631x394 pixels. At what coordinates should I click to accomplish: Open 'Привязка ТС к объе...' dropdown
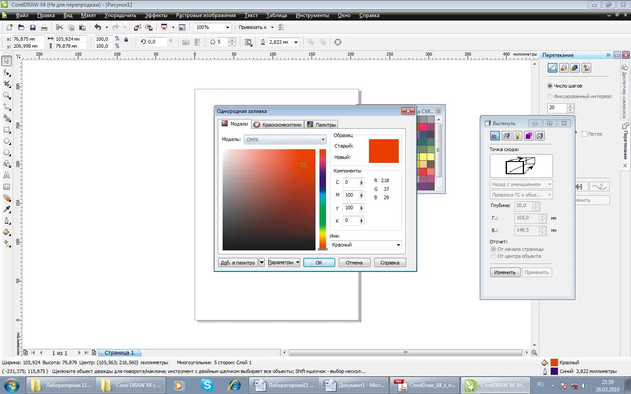click(521, 195)
